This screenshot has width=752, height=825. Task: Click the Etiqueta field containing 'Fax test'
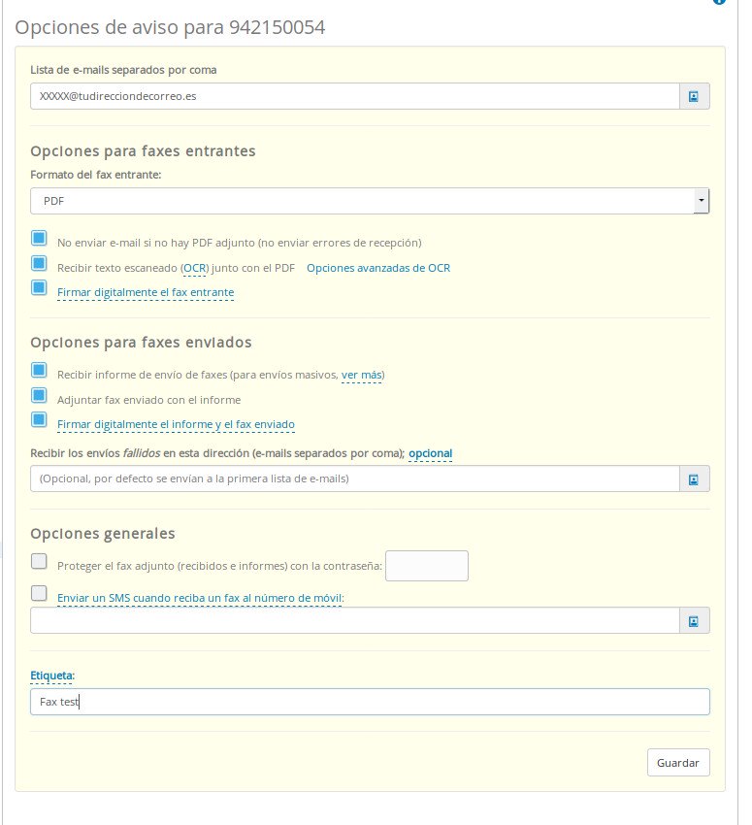click(370, 702)
